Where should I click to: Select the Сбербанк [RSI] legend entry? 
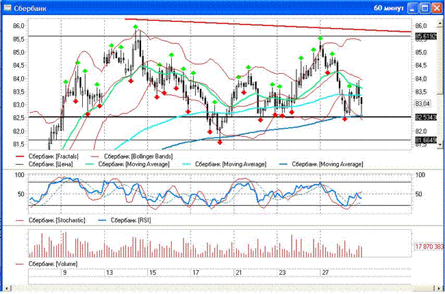coord(125,220)
